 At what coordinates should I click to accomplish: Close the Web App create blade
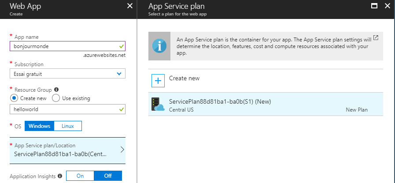[x=129, y=6]
